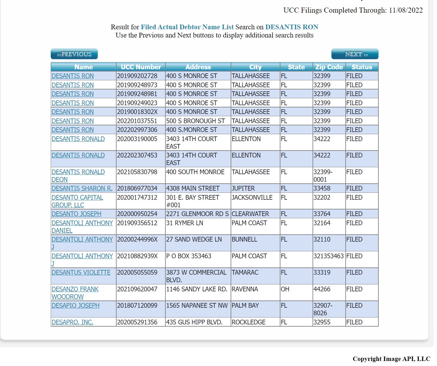
Task: Click the Address column header
Action: tap(198, 67)
